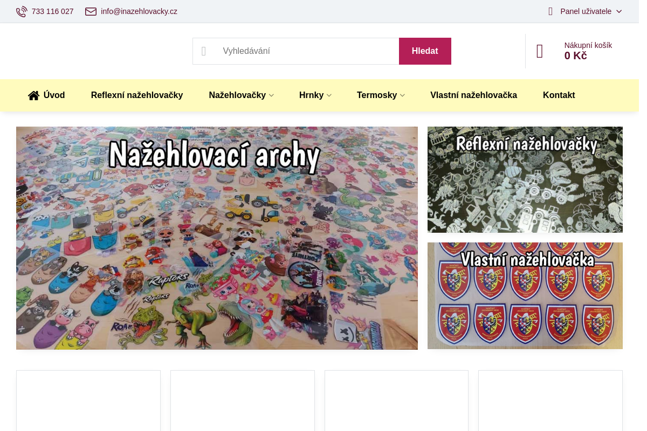Click the 0 Kč cart total
Viewport: 647px width, 431px height.
[575, 55]
